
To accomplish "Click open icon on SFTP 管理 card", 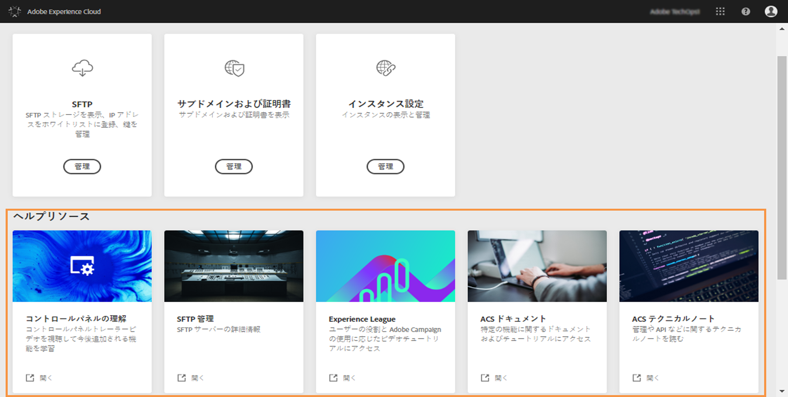I will tap(182, 378).
